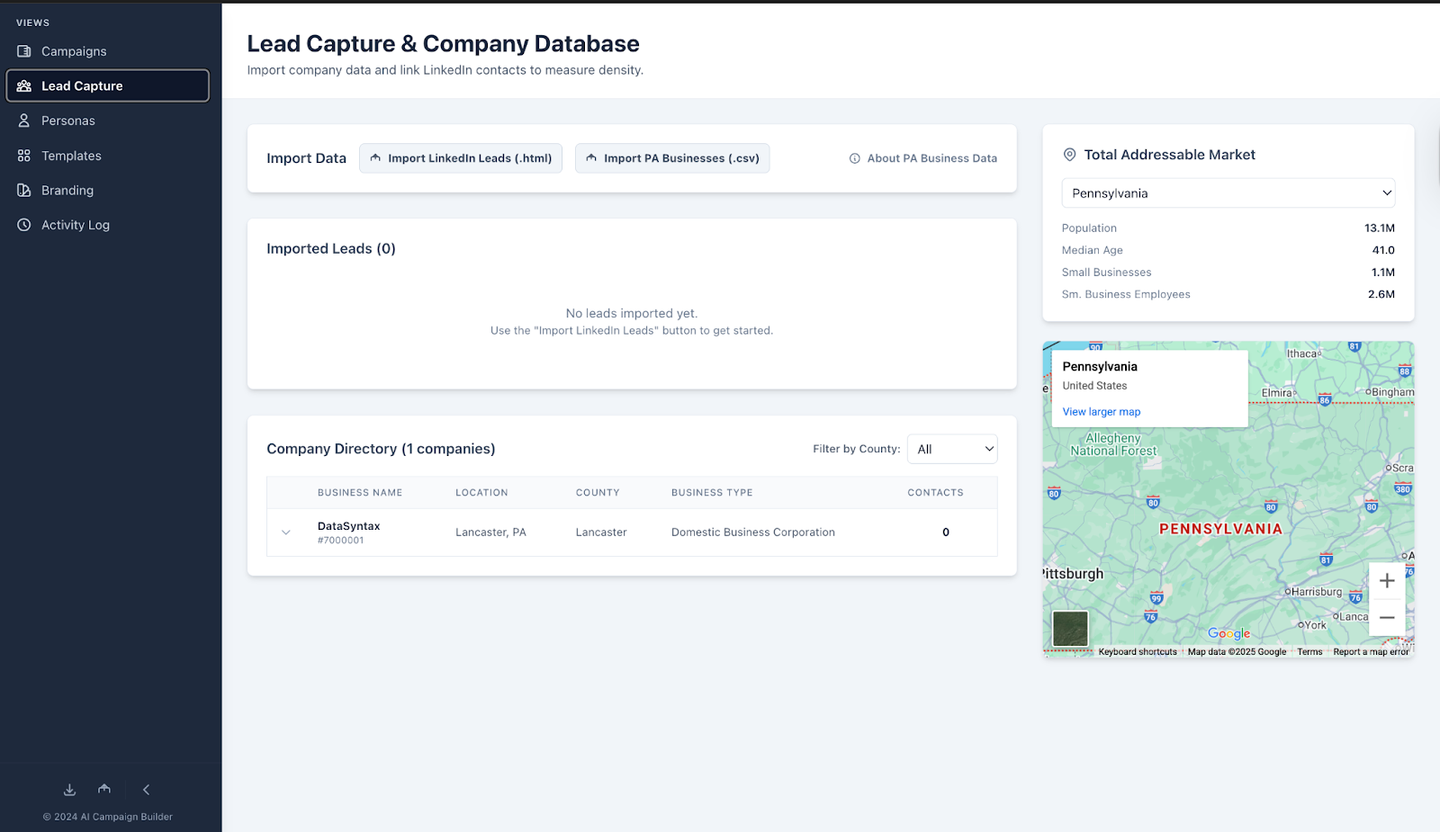Open the Filter by County dropdown
The width and height of the screenshot is (1440, 832).
(951, 449)
